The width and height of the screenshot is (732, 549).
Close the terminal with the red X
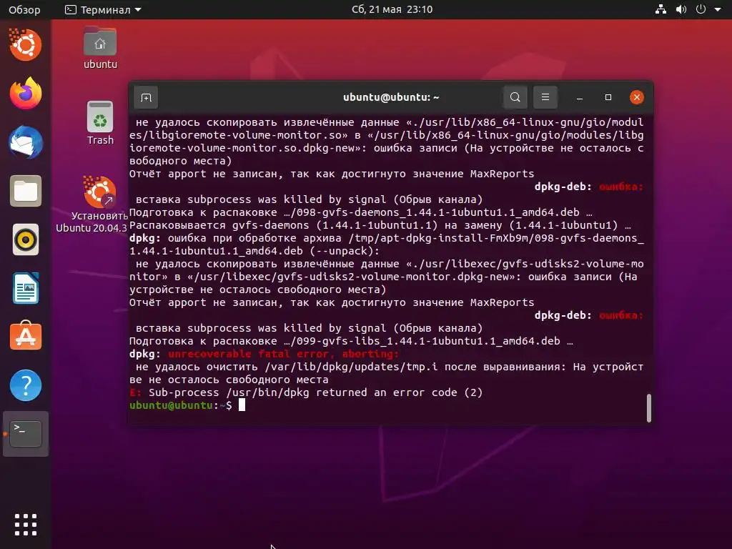[x=637, y=97]
